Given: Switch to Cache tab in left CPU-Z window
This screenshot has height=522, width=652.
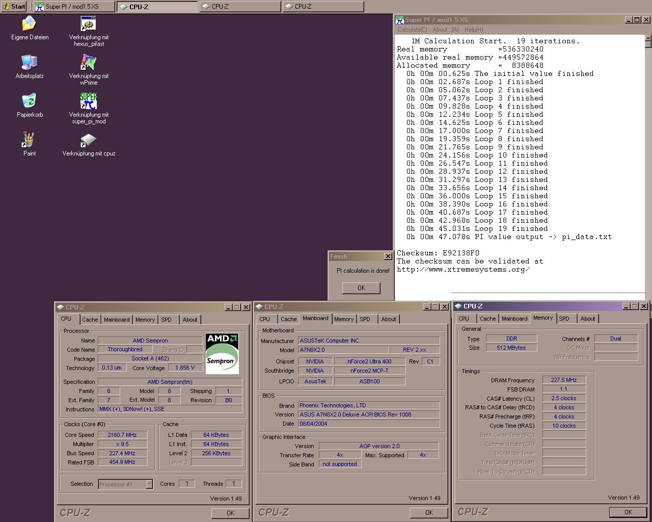Looking at the screenshot, I should click(x=90, y=320).
